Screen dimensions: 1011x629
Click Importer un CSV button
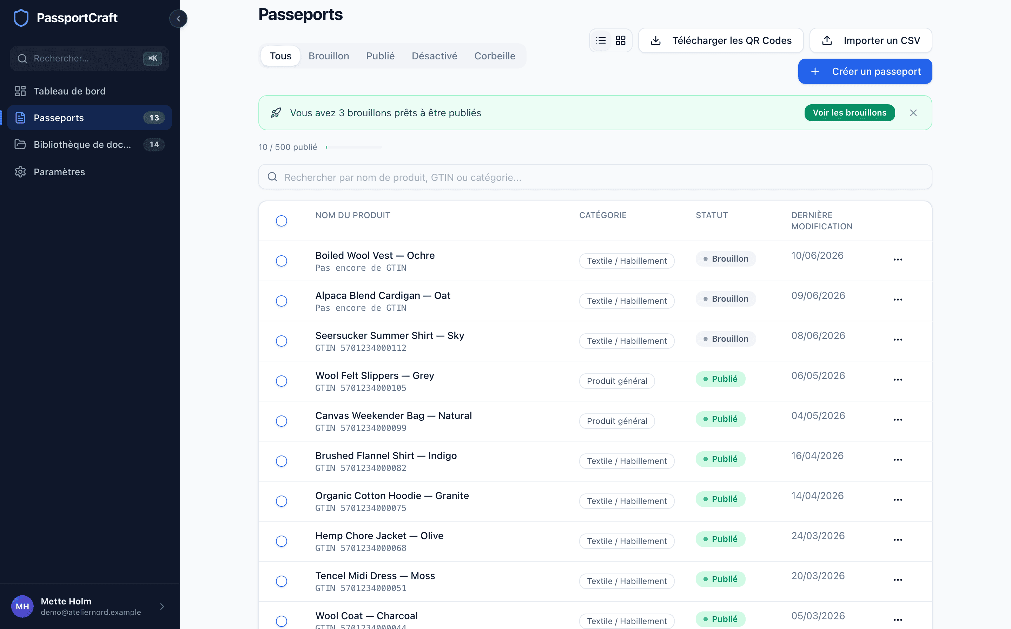[x=871, y=40]
